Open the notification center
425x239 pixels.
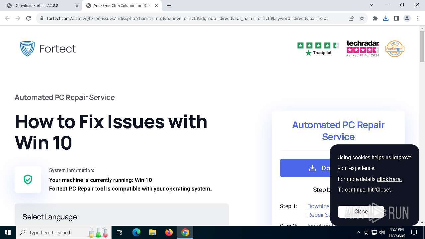coord(414,232)
